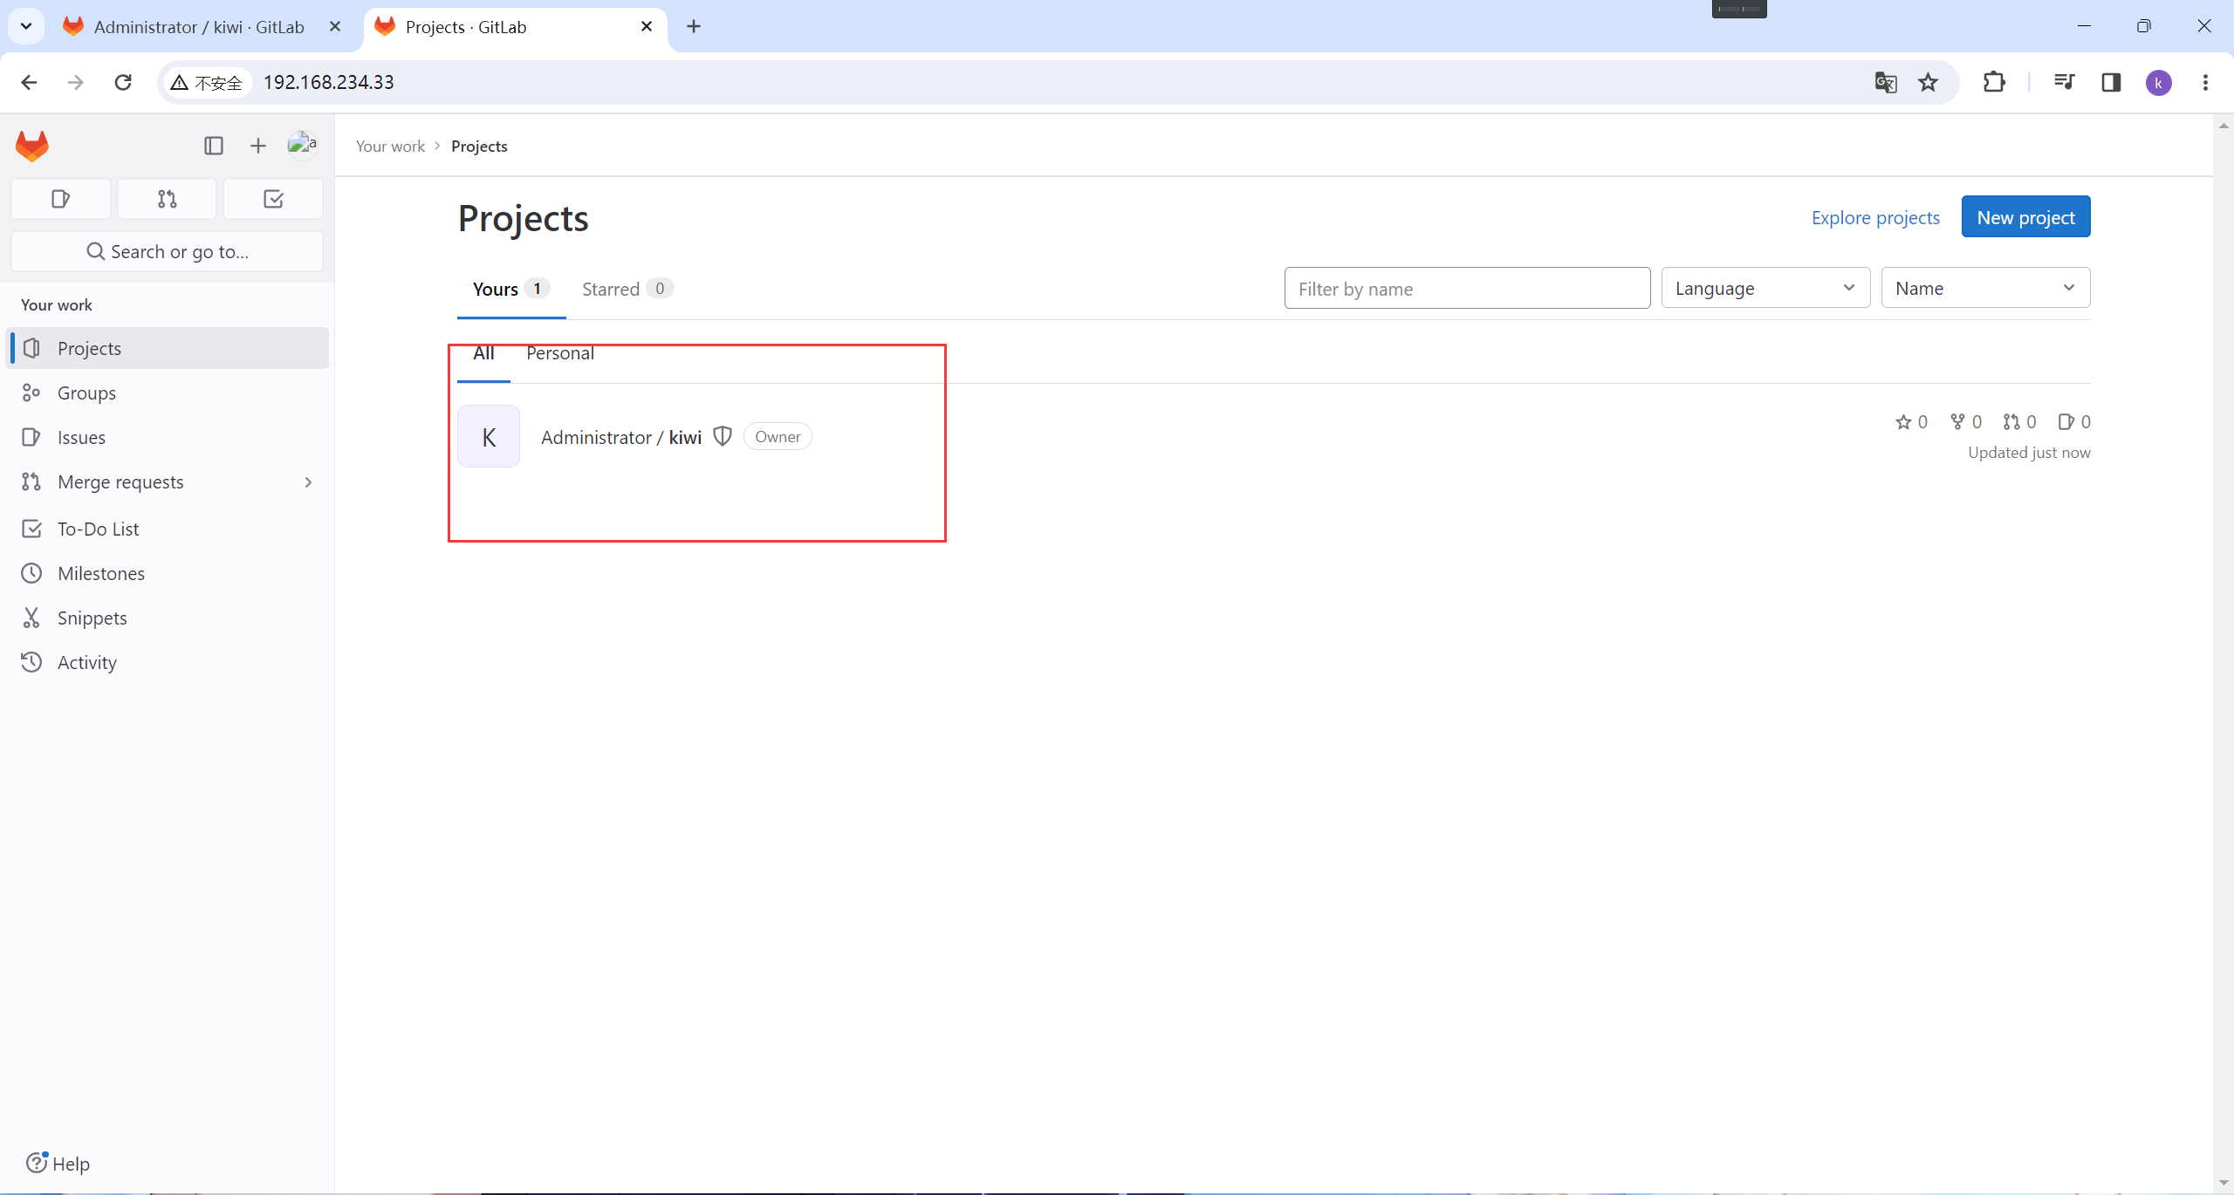Click the GitLab fox logo

pos(32,146)
